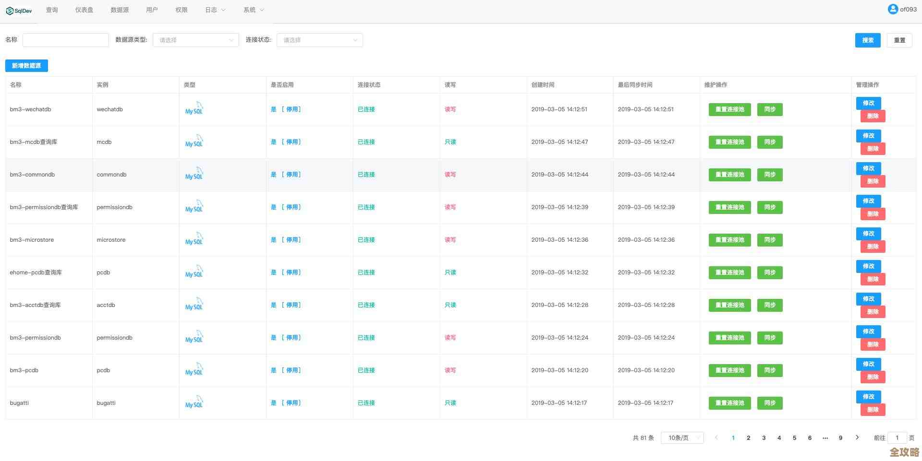The width and height of the screenshot is (922, 461).
Task: Open the 连接状态 dropdown
Action: [x=319, y=40]
